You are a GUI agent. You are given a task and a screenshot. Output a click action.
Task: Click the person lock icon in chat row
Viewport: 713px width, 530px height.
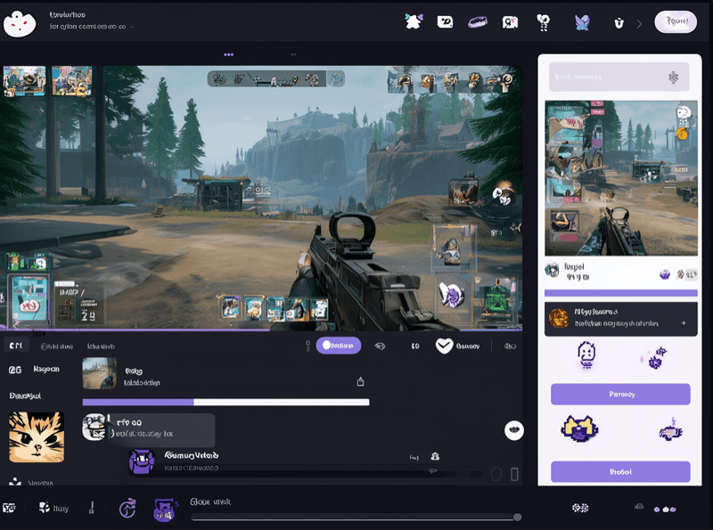[435, 456]
